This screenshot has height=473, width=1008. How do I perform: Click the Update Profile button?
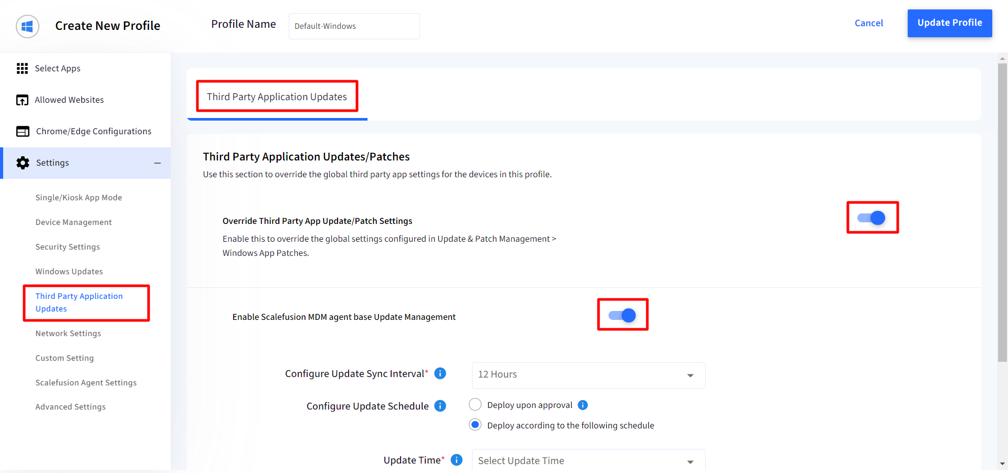pos(950,23)
